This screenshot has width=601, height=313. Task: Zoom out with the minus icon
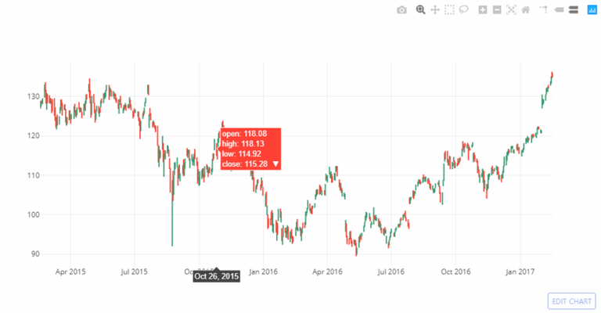pos(497,10)
